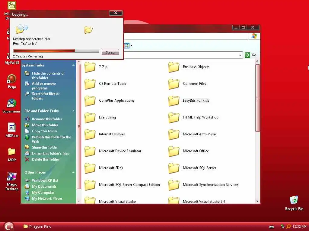Viewport: 309px width, 231px height.
Task: Click the copy progress bar
Action: [x=56, y=51]
